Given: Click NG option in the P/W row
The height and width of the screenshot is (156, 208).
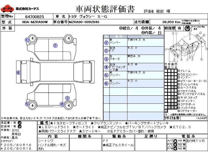Looking at the screenshot, I should tap(180, 148).
